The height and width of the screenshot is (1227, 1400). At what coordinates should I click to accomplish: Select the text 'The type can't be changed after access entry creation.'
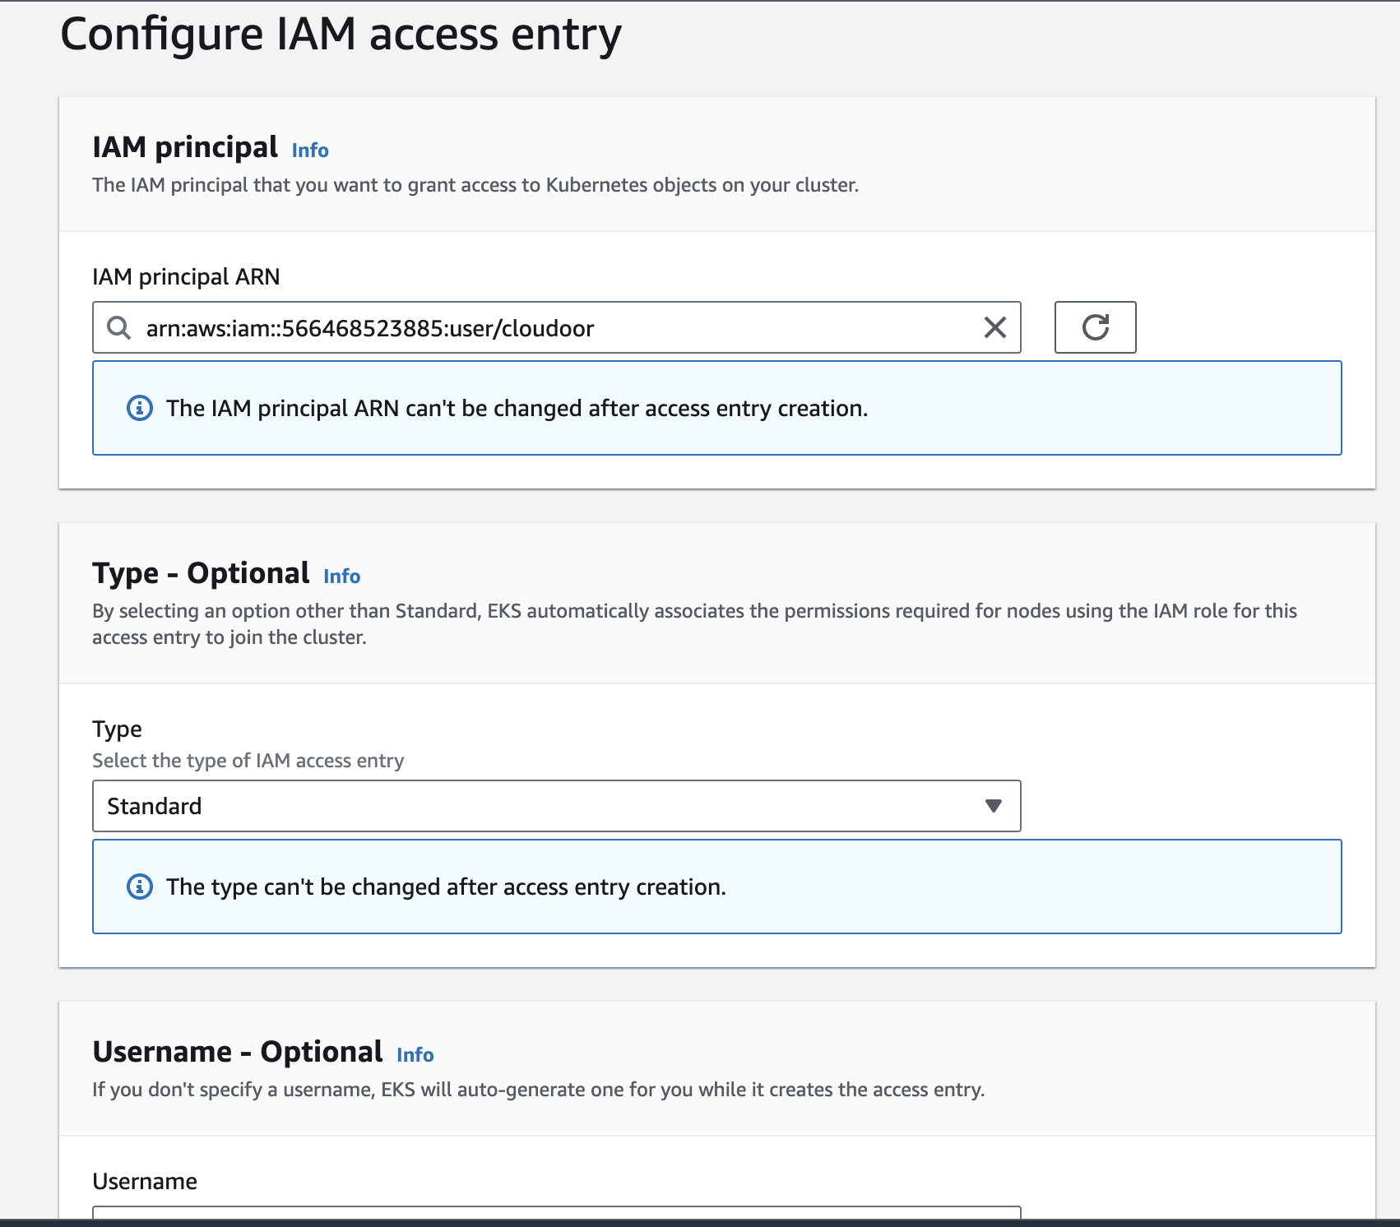coord(446,887)
